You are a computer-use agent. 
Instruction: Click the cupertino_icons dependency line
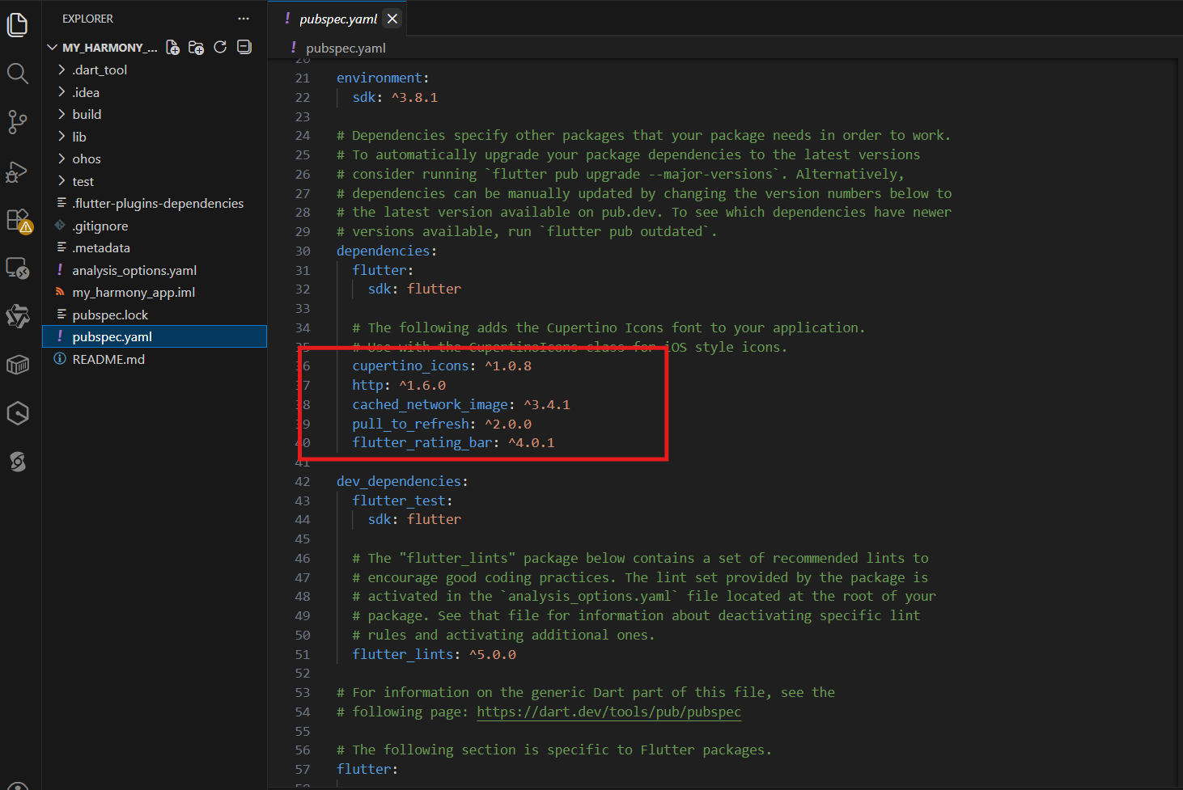tap(442, 365)
